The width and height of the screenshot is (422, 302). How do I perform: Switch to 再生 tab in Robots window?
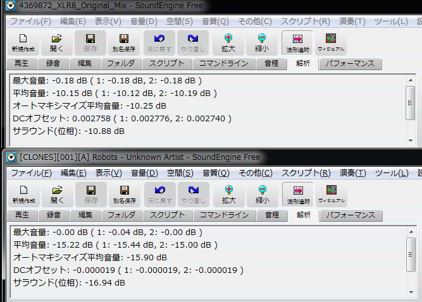click(x=22, y=215)
